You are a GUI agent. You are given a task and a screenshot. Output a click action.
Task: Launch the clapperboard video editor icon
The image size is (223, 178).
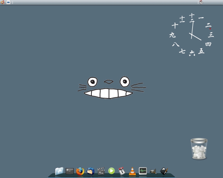point(101,171)
